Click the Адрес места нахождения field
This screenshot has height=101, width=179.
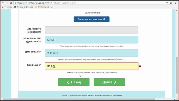[91, 30]
